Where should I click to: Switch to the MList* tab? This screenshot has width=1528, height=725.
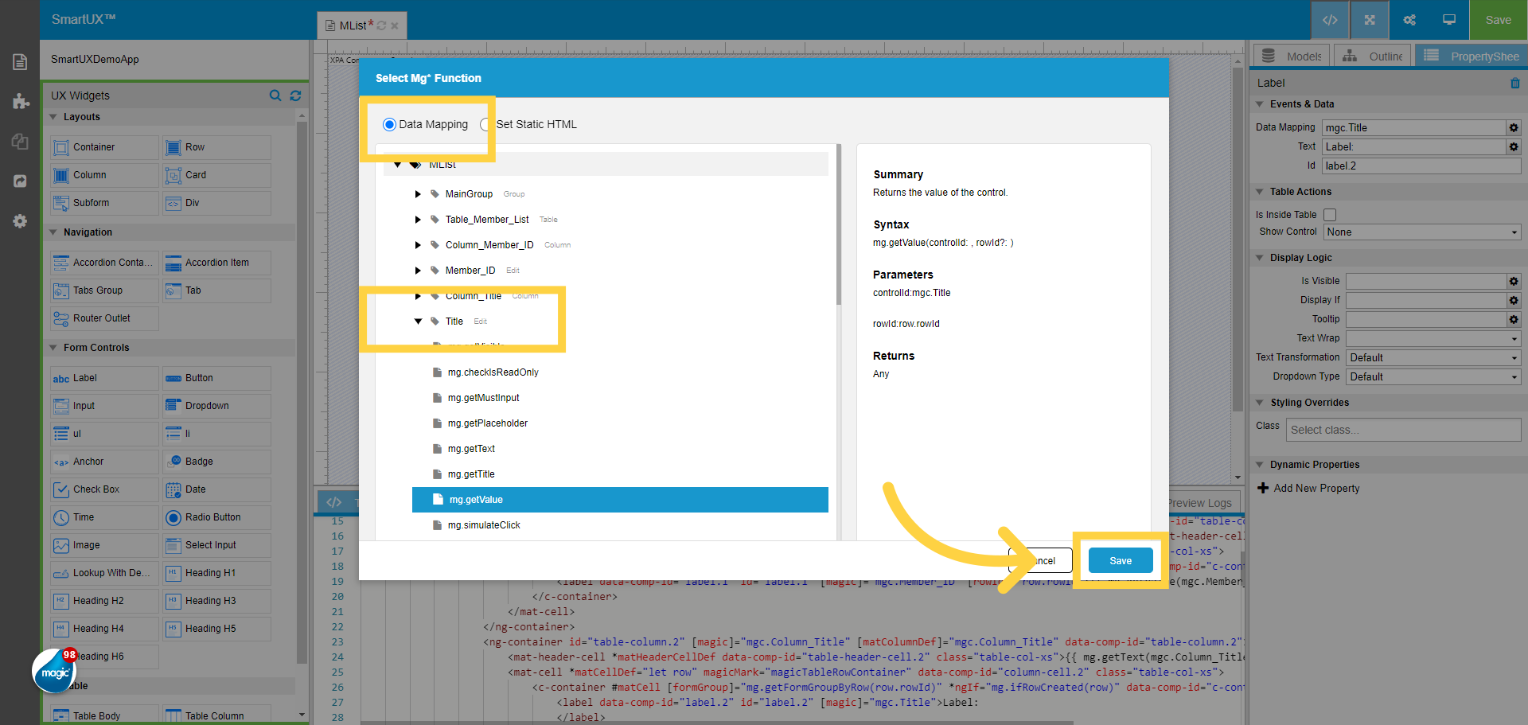[x=354, y=25]
